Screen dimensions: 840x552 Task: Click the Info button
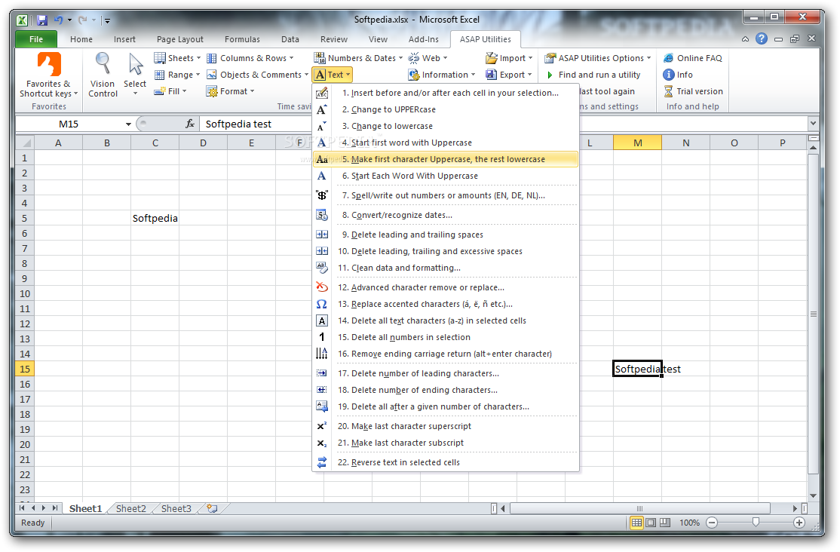coord(678,75)
